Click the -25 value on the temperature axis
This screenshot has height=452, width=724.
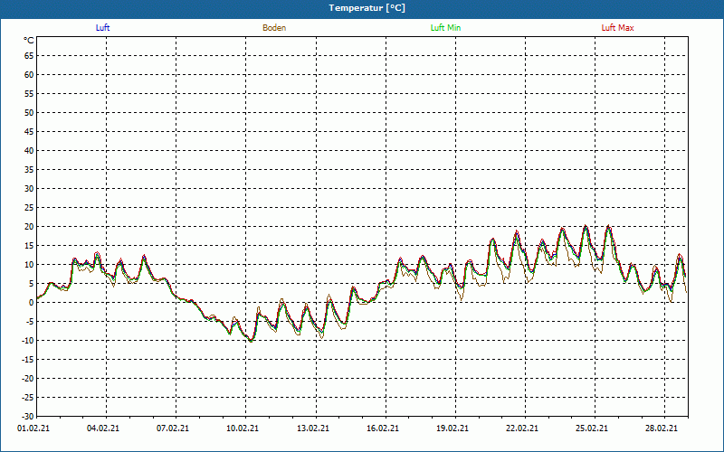pos(28,397)
